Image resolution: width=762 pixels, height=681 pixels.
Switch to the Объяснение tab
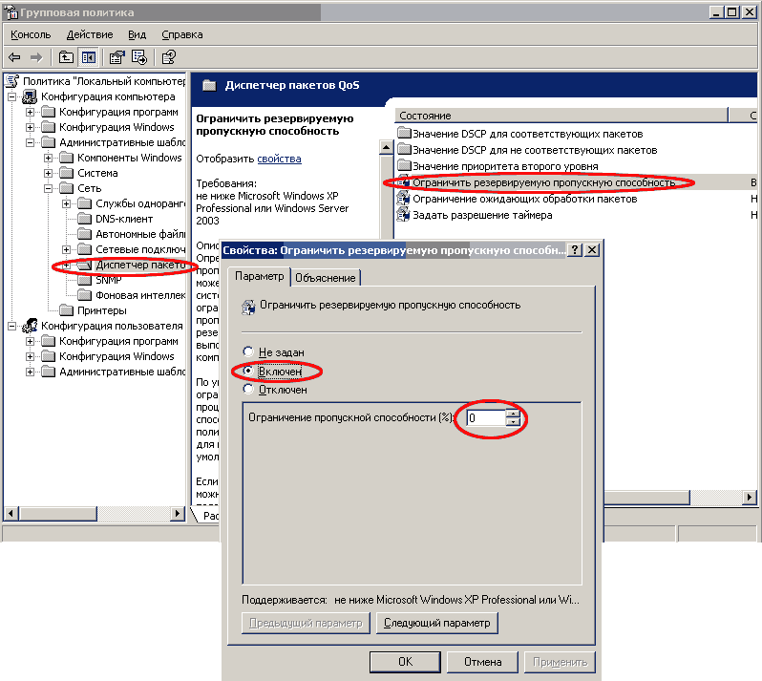pyautogui.click(x=325, y=278)
